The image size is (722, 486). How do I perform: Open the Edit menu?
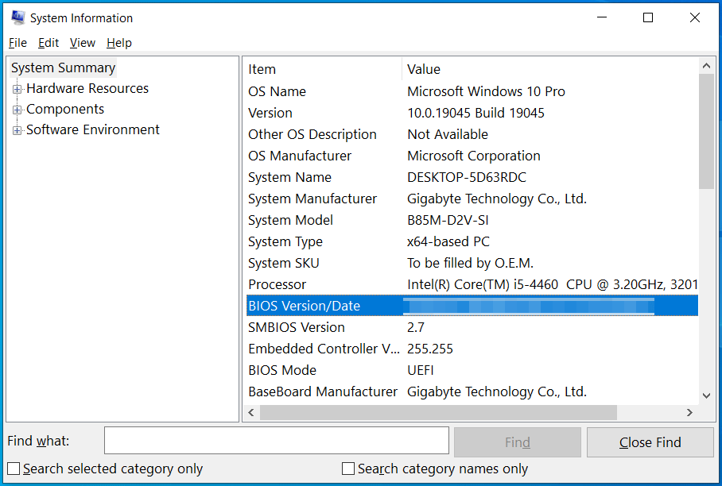click(49, 42)
